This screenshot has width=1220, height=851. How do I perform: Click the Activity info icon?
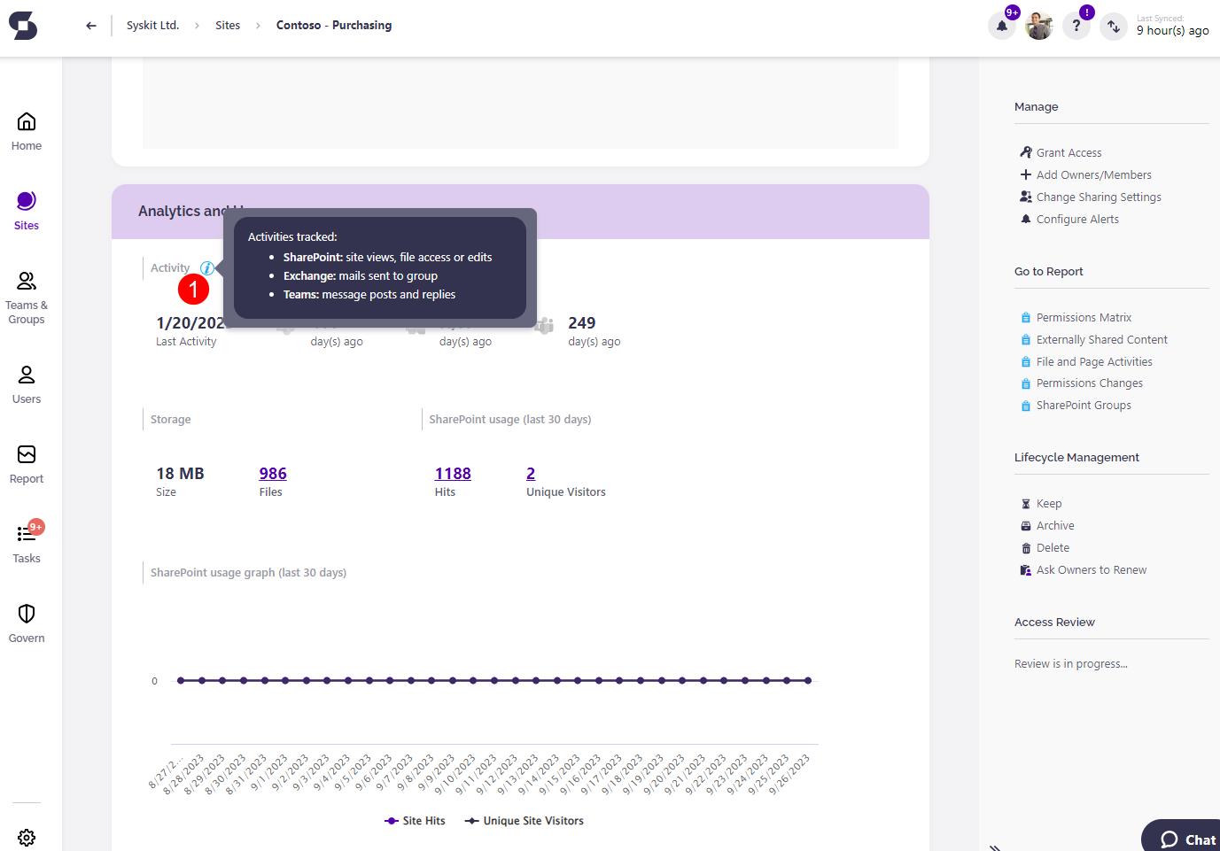[206, 267]
